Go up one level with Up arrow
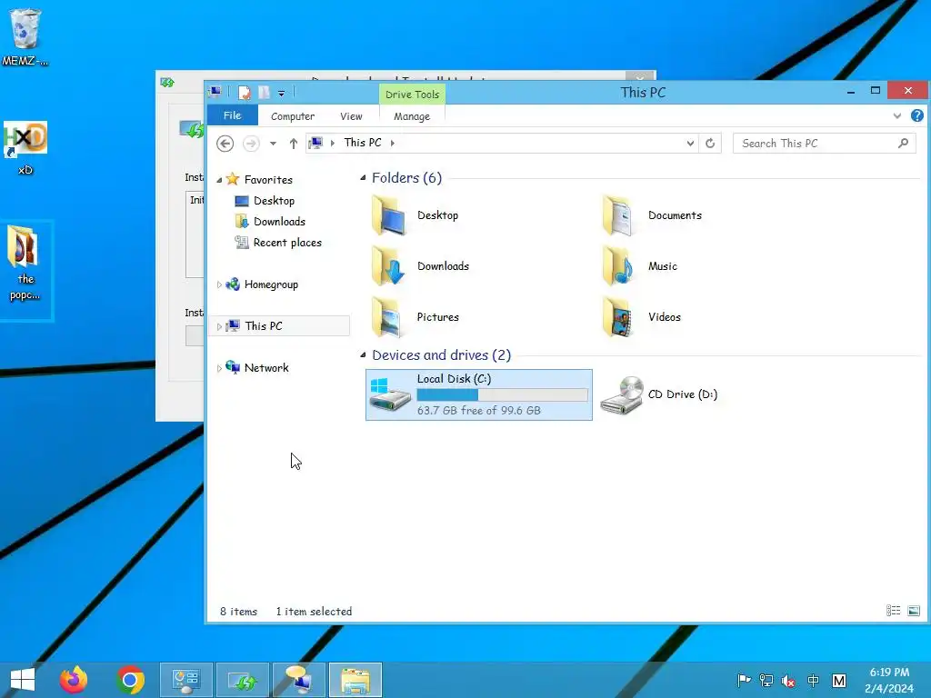931x698 pixels. pos(294,144)
